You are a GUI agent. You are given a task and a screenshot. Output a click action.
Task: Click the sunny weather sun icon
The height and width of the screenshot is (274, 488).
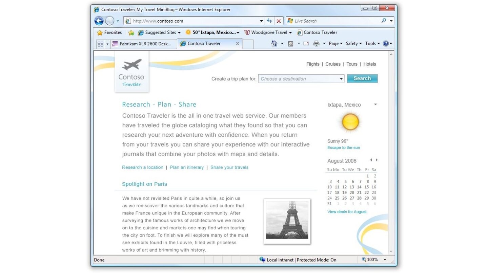[x=350, y=122]
